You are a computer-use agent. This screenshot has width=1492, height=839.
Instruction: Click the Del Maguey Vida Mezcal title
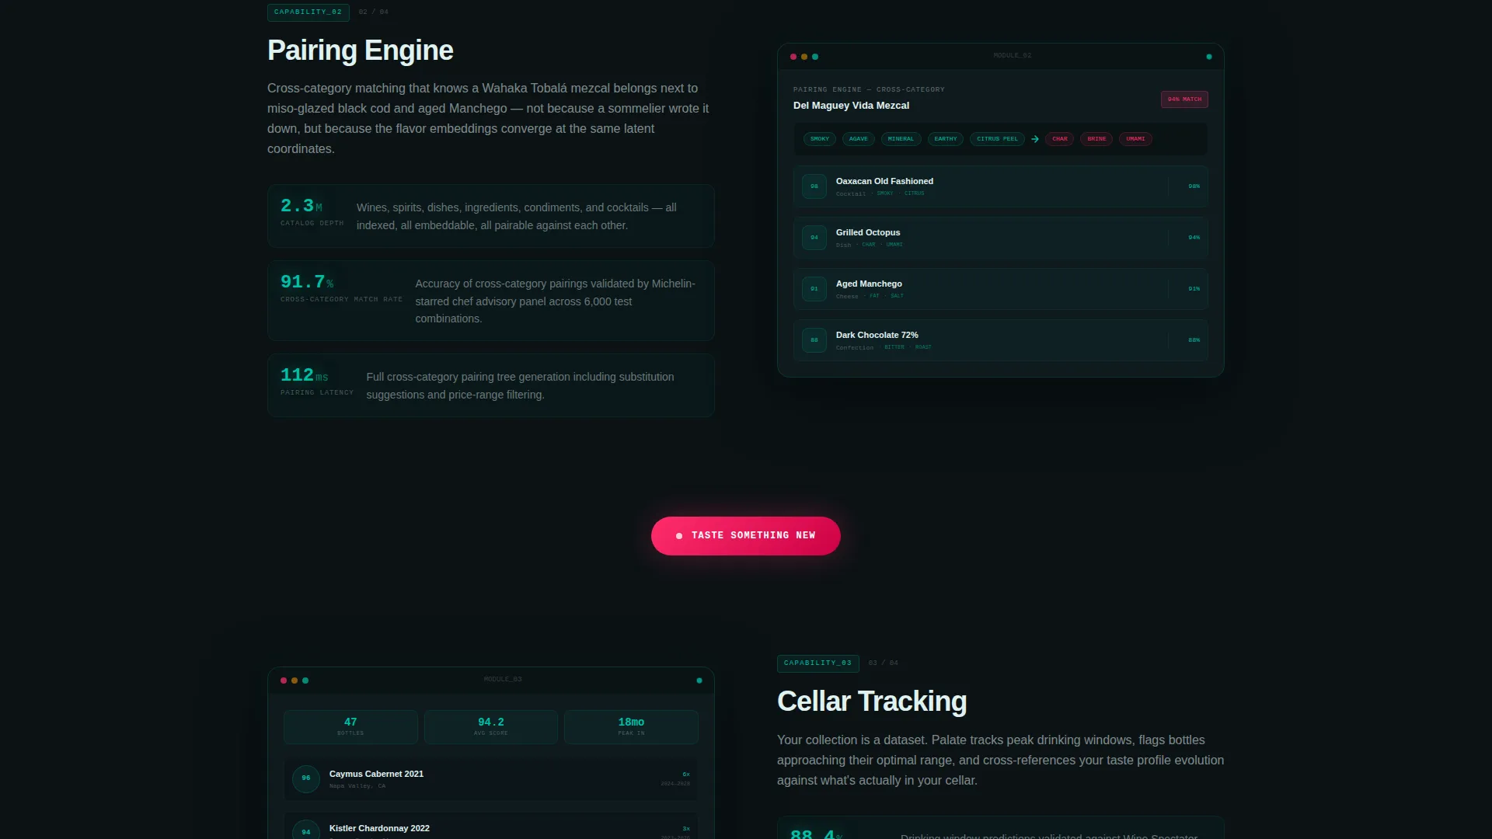pos(851,106)
